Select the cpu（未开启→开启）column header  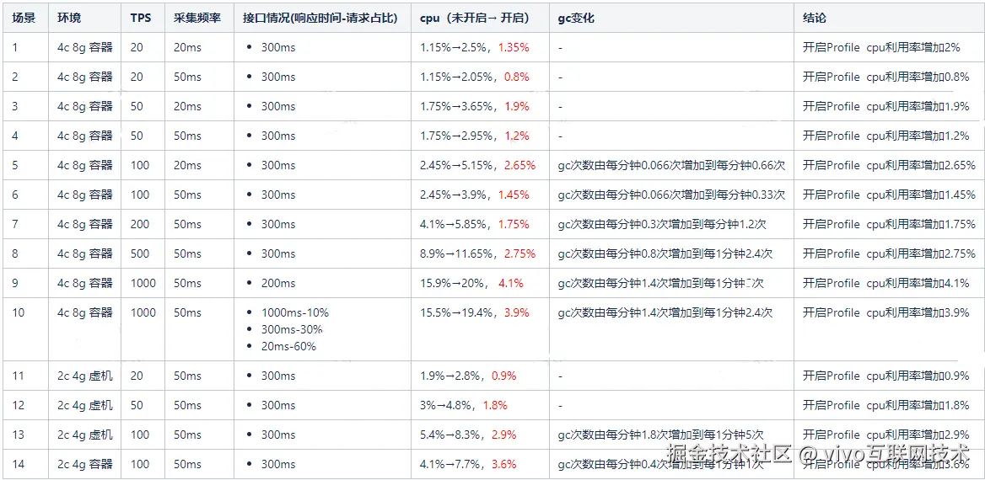pos(475,18)
